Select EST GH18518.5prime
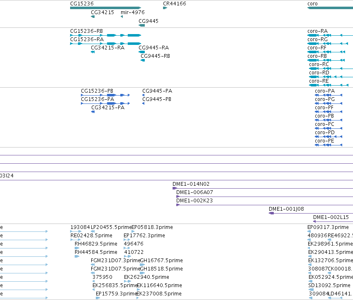This screenshot has height=300, width=353. [x=142, y=273]
